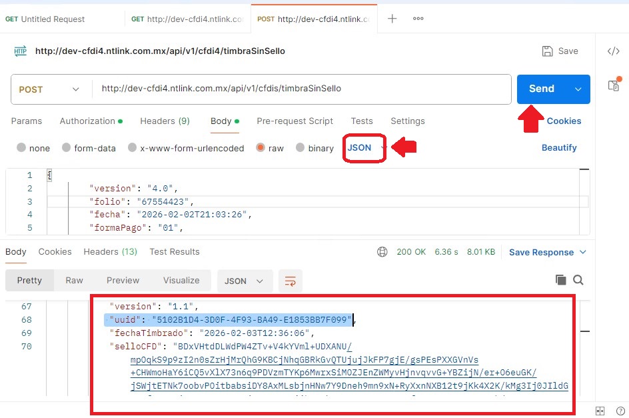Open the code snippet panel icon

[x=614, y=51]
